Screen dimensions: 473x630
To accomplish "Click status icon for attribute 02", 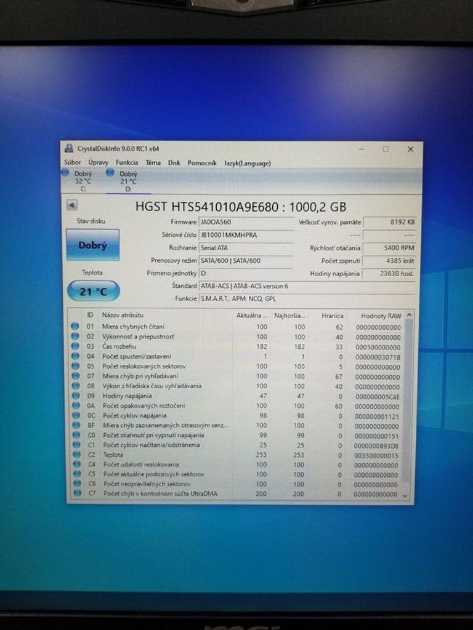I will (x=75, y=337).
